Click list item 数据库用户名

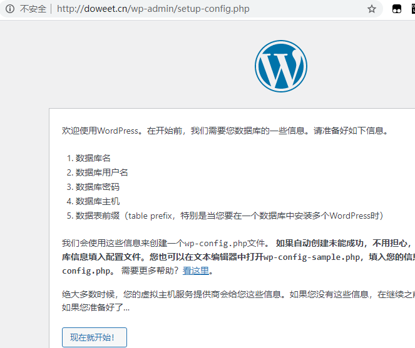point(101,172)
